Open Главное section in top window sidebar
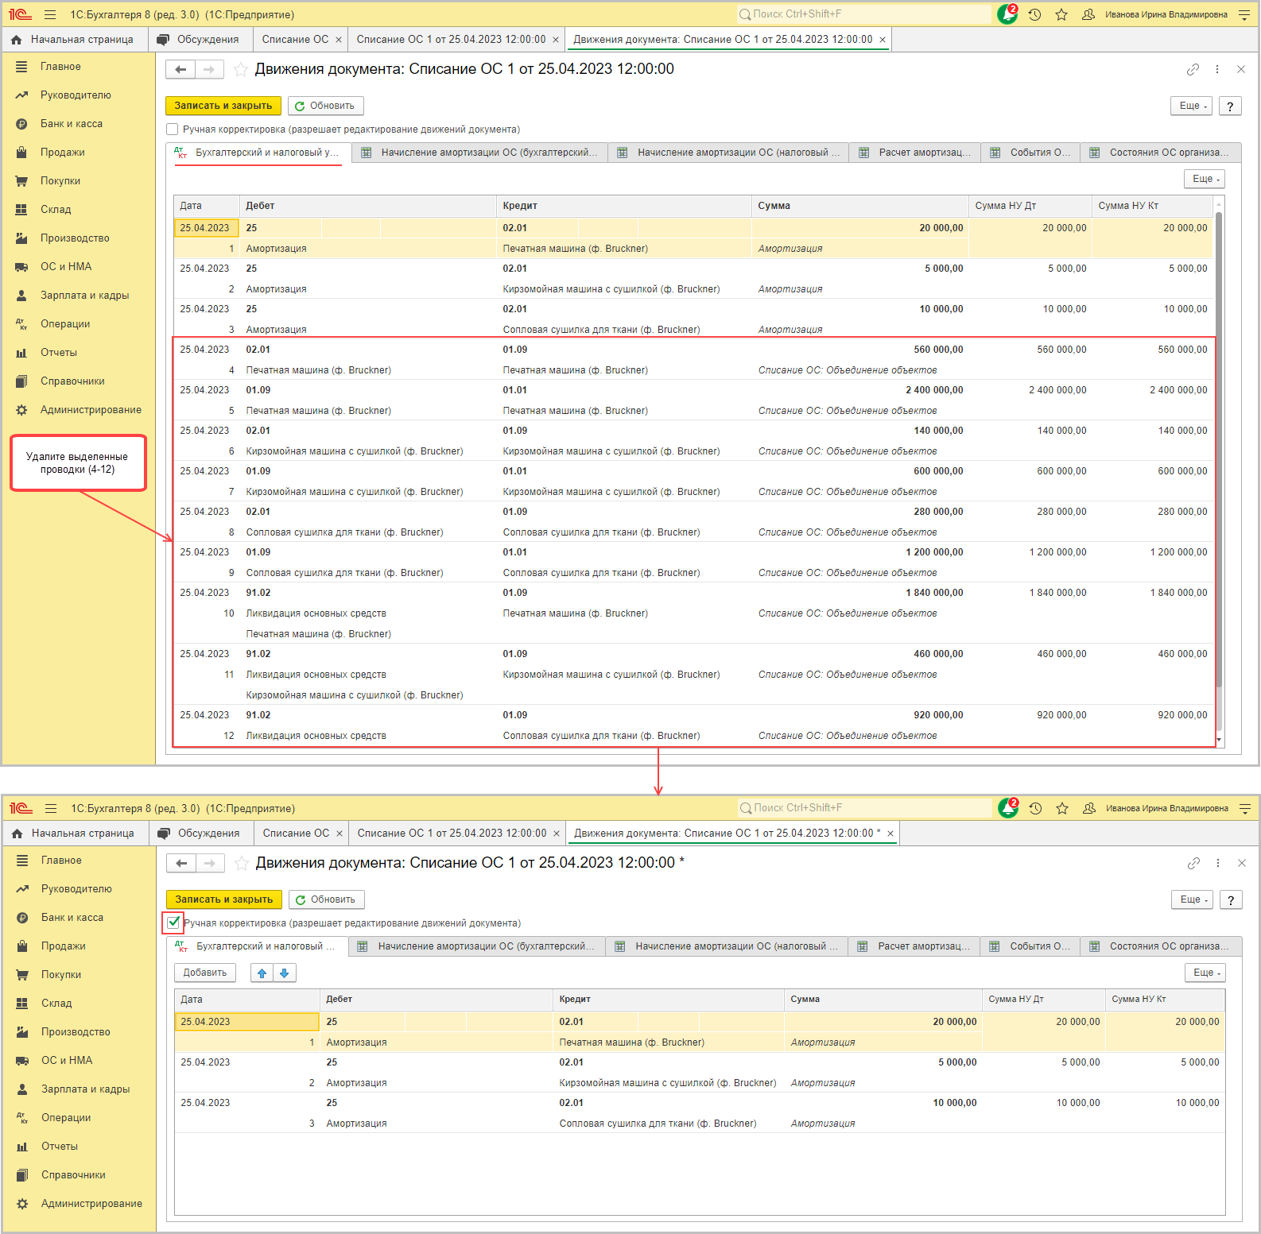This screenshot has height=1234, width=1261. [x=60, y=67]
